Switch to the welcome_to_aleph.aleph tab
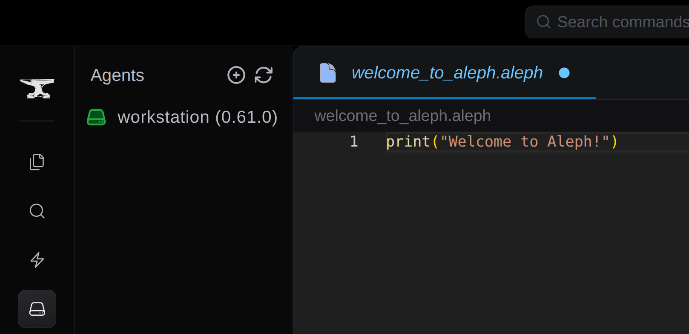The height and width of the screenshot is (334, 689). tap(447, 73)
